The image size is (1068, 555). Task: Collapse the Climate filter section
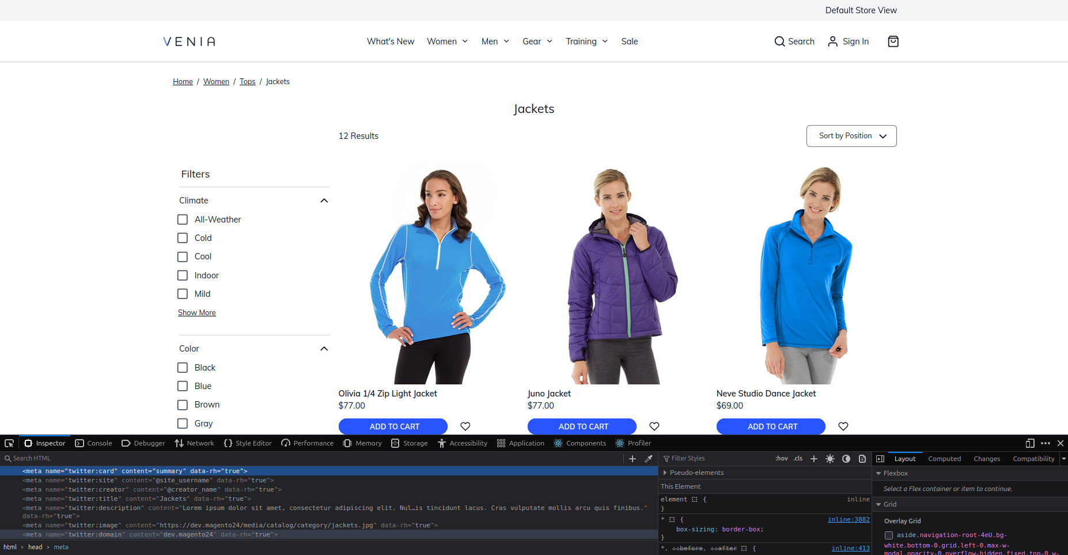[324, 201]
